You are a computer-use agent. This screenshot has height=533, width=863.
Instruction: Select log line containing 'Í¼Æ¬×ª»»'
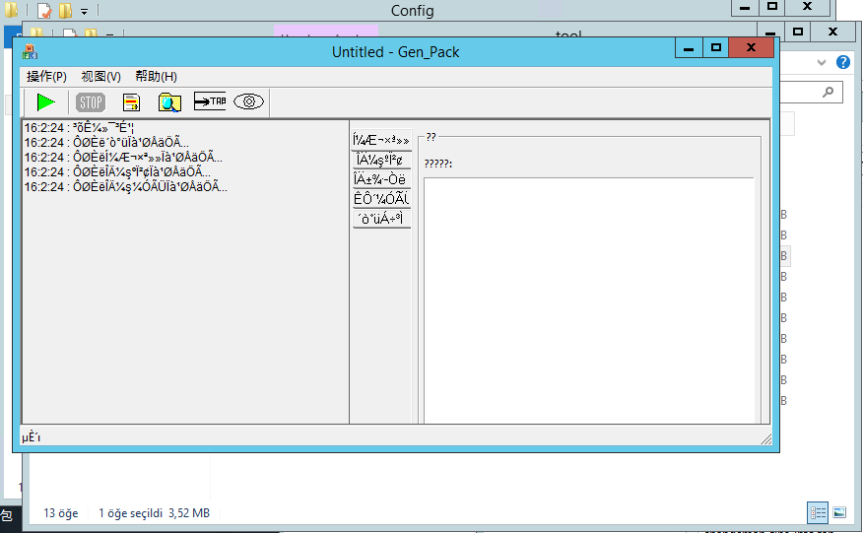[x=123, y=158]
